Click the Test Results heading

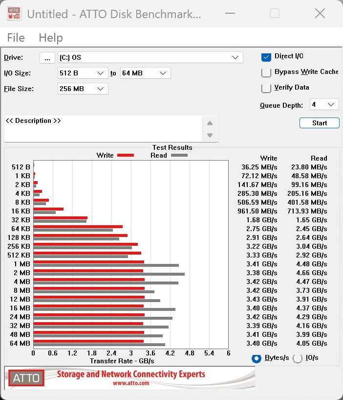tap(172, 147)
